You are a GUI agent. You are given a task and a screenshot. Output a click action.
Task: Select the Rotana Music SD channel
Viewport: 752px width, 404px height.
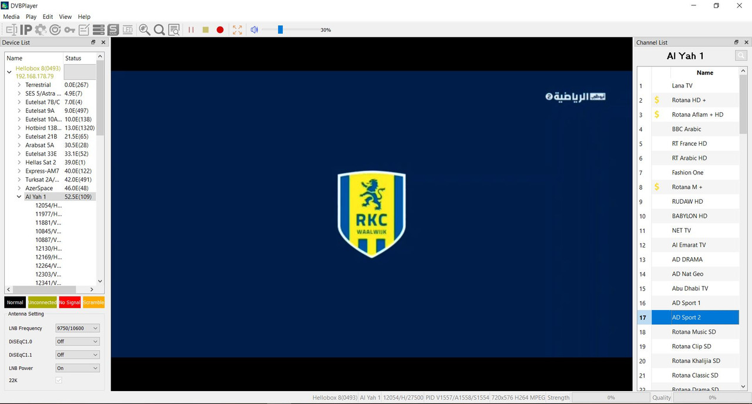click(x=696, y=332)
